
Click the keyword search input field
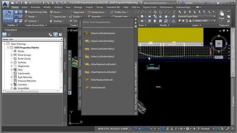click(x=159, y=3)
